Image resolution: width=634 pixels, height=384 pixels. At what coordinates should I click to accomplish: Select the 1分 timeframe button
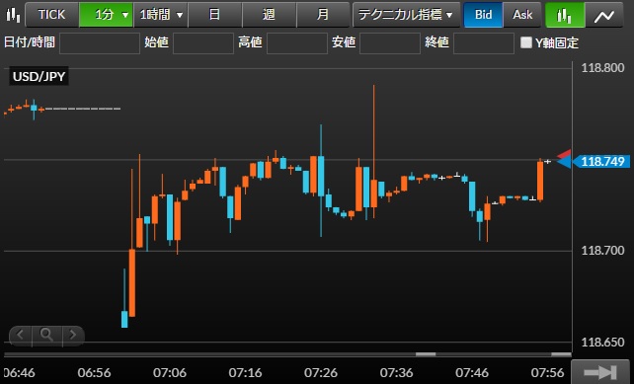coord(107,15)
